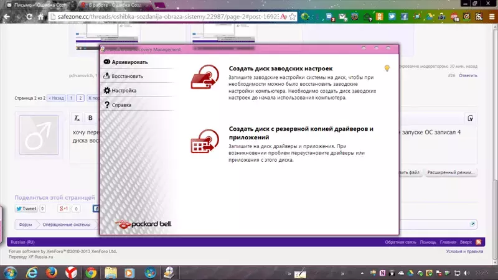Click the Google Drive extension icon in browser toolbar

click(x=429, y=17)
